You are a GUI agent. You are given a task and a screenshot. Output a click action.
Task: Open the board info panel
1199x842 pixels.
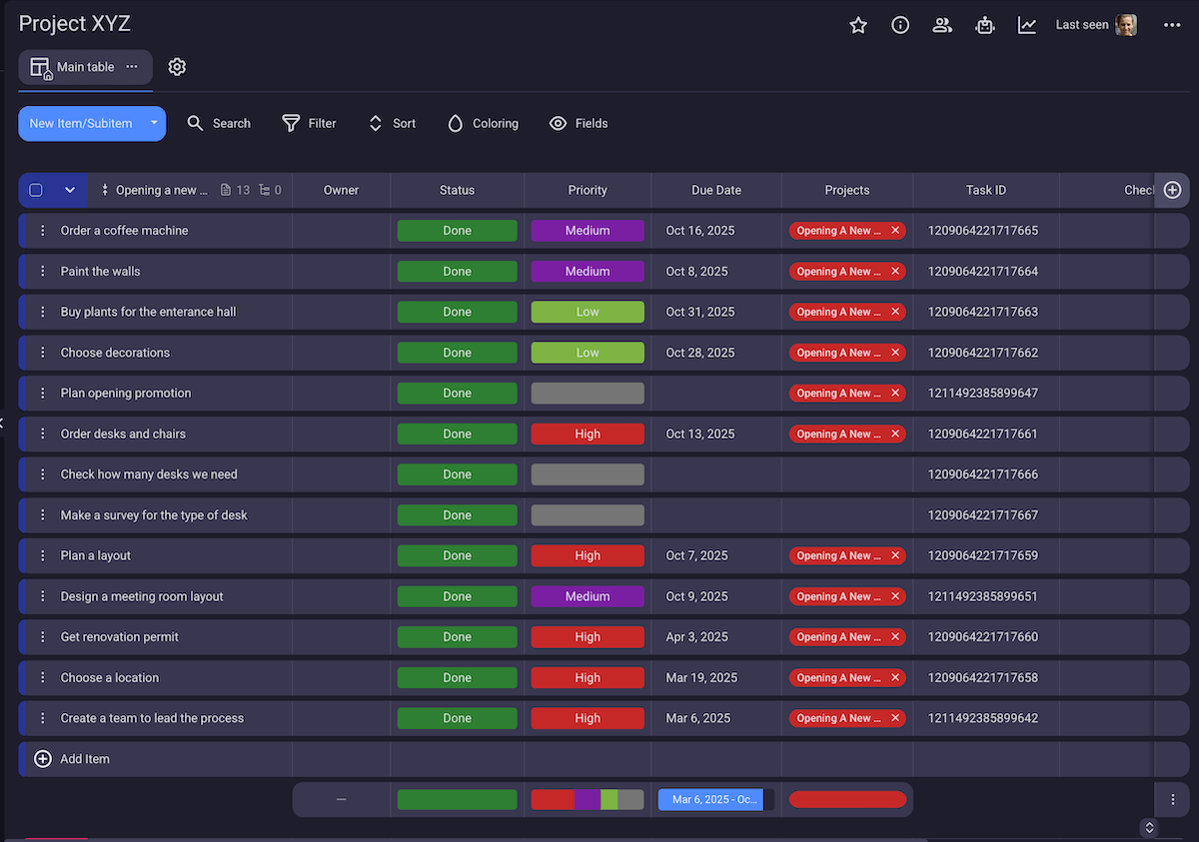(x=900, y=25)
